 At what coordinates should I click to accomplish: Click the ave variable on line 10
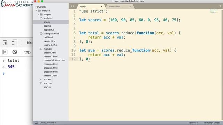point(91,50)
